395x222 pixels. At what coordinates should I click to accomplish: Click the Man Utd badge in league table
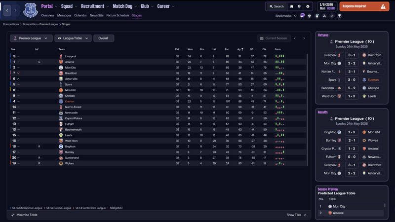[x=61, y=90]
